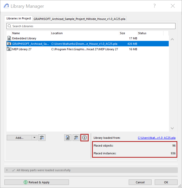This screenshot has width=182, height=188.
Task: Click the 426 MB size value
Action: (132, 44)
